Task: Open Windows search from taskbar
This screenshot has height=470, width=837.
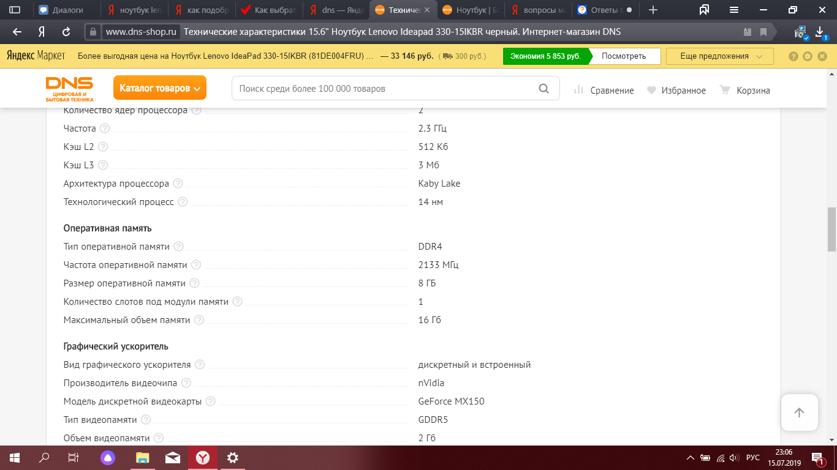Action: 44,458
